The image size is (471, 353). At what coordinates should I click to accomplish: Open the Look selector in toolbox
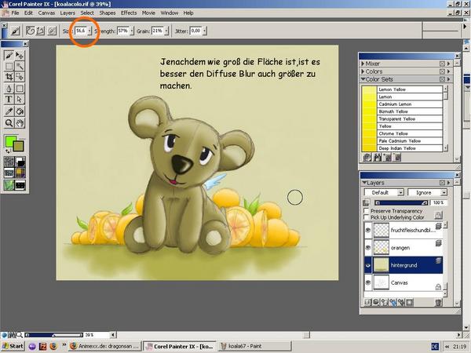pyautogui.click(x=20, y=185)
